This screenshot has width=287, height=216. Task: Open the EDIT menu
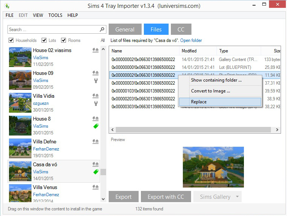click(x=23, y=15)
